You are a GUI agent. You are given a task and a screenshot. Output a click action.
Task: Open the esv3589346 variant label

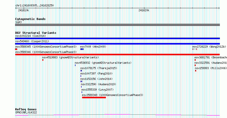pyautogui.click(x=46, y=52)
